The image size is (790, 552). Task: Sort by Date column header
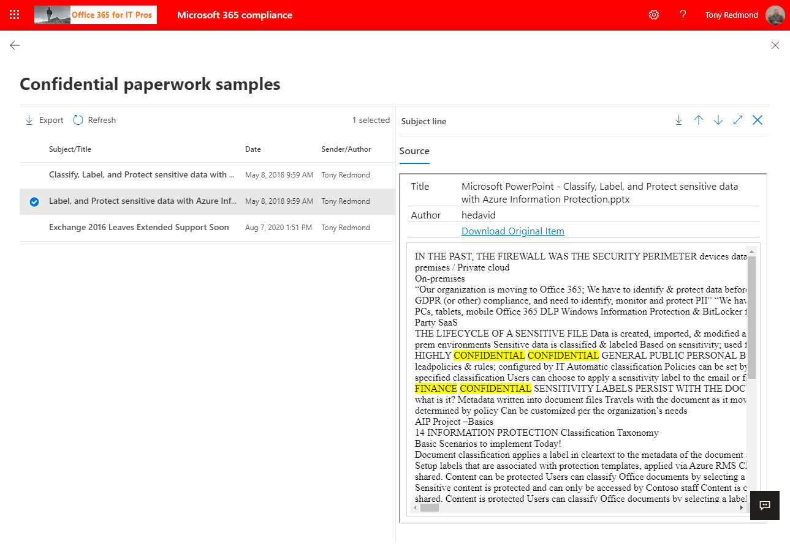(253, 149)
